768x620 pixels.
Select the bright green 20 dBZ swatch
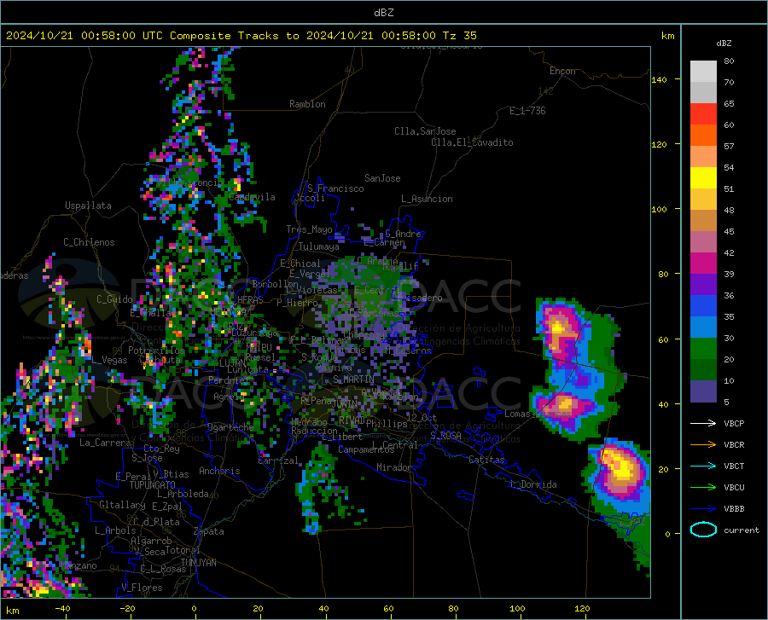pyautogui.click(x=703, y=349)
